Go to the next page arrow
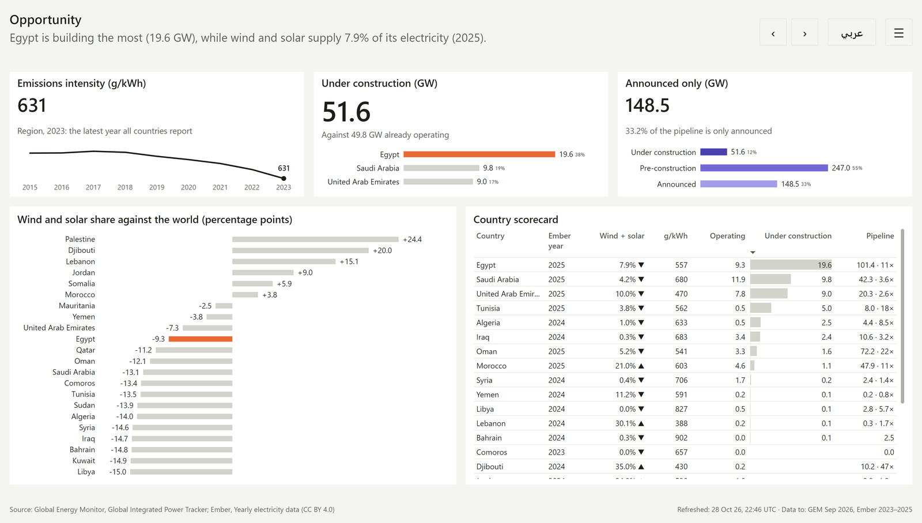922x523 pixels. click(x=804, y=32)
